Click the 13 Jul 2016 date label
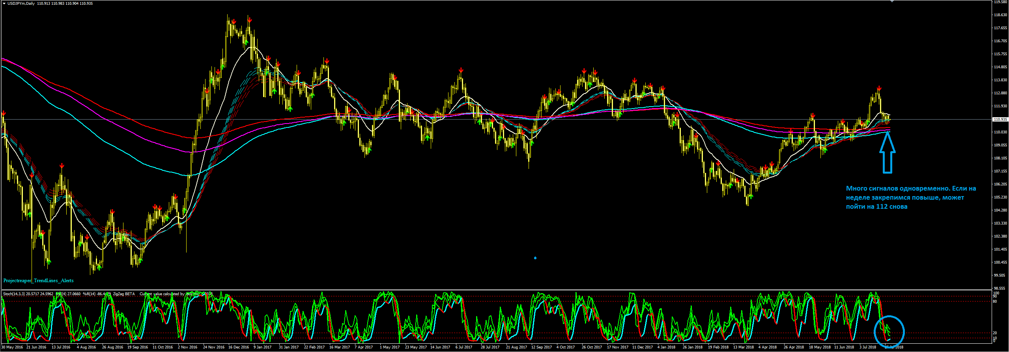 [61, 347]
